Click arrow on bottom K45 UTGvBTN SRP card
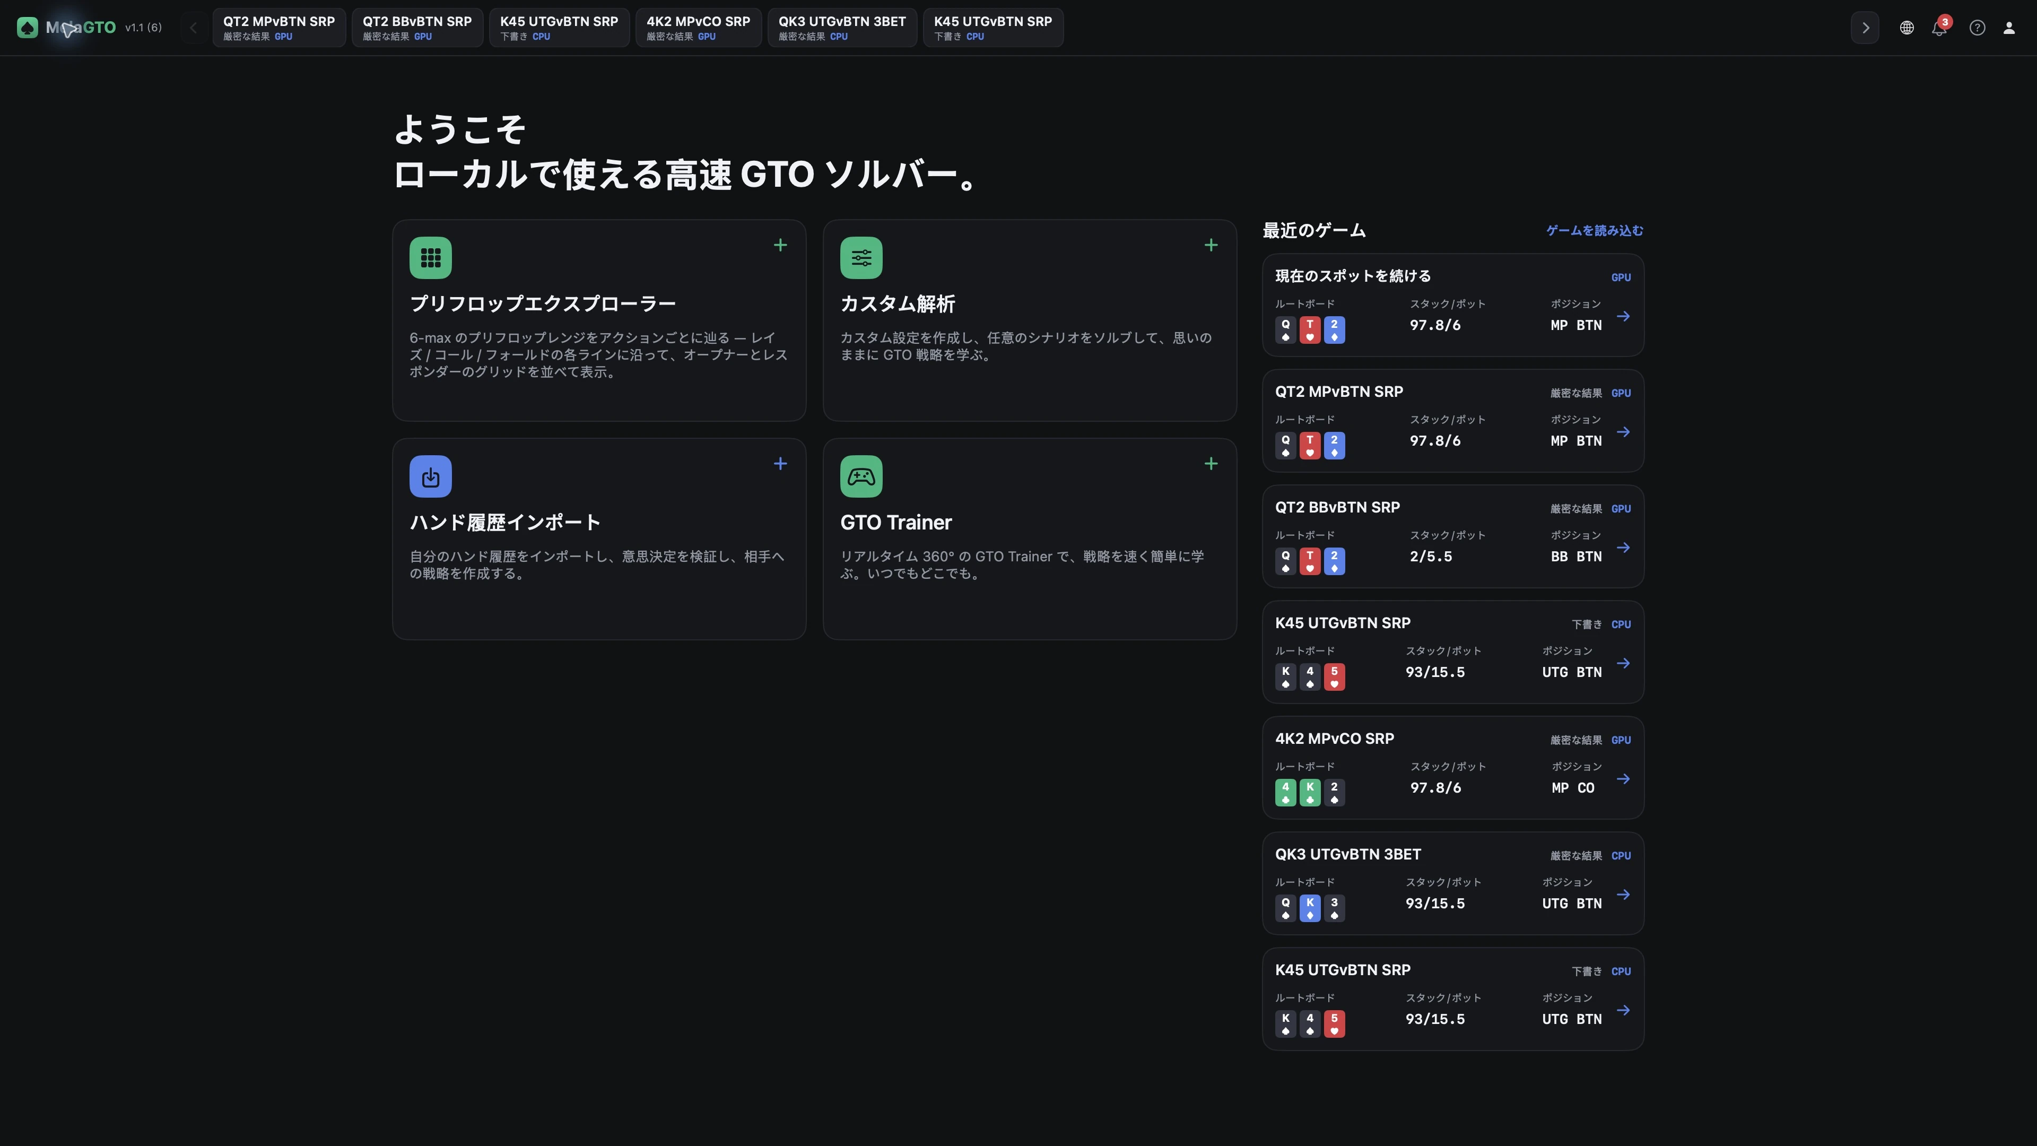 pyautogui.click(x=1623, y=1010)
